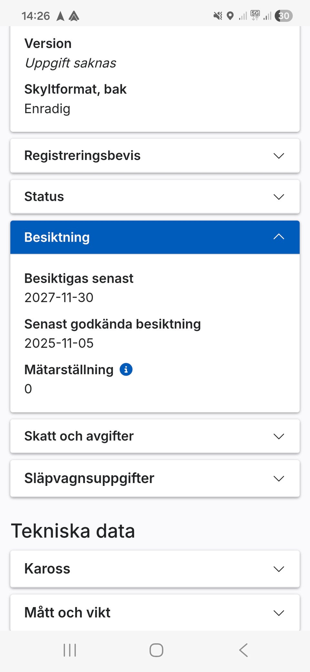Tap the Tekniska data heading

[73, 531]
